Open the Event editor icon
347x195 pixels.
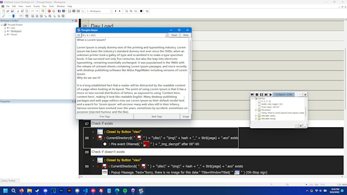(78, 11)
